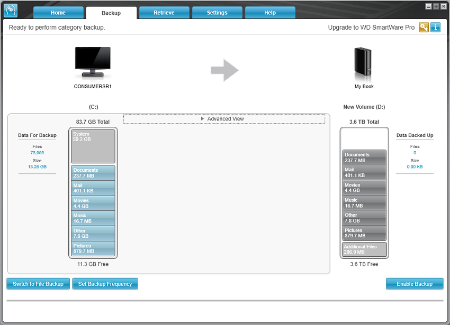Open the Retrieve tab
Screen dimensions: 450x325
(164, 13)
